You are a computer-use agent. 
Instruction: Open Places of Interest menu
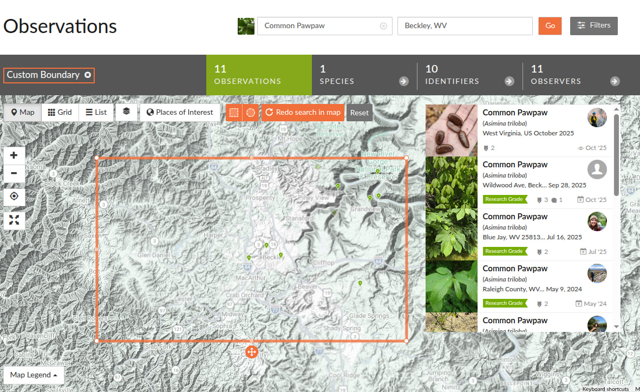point(180,113)
